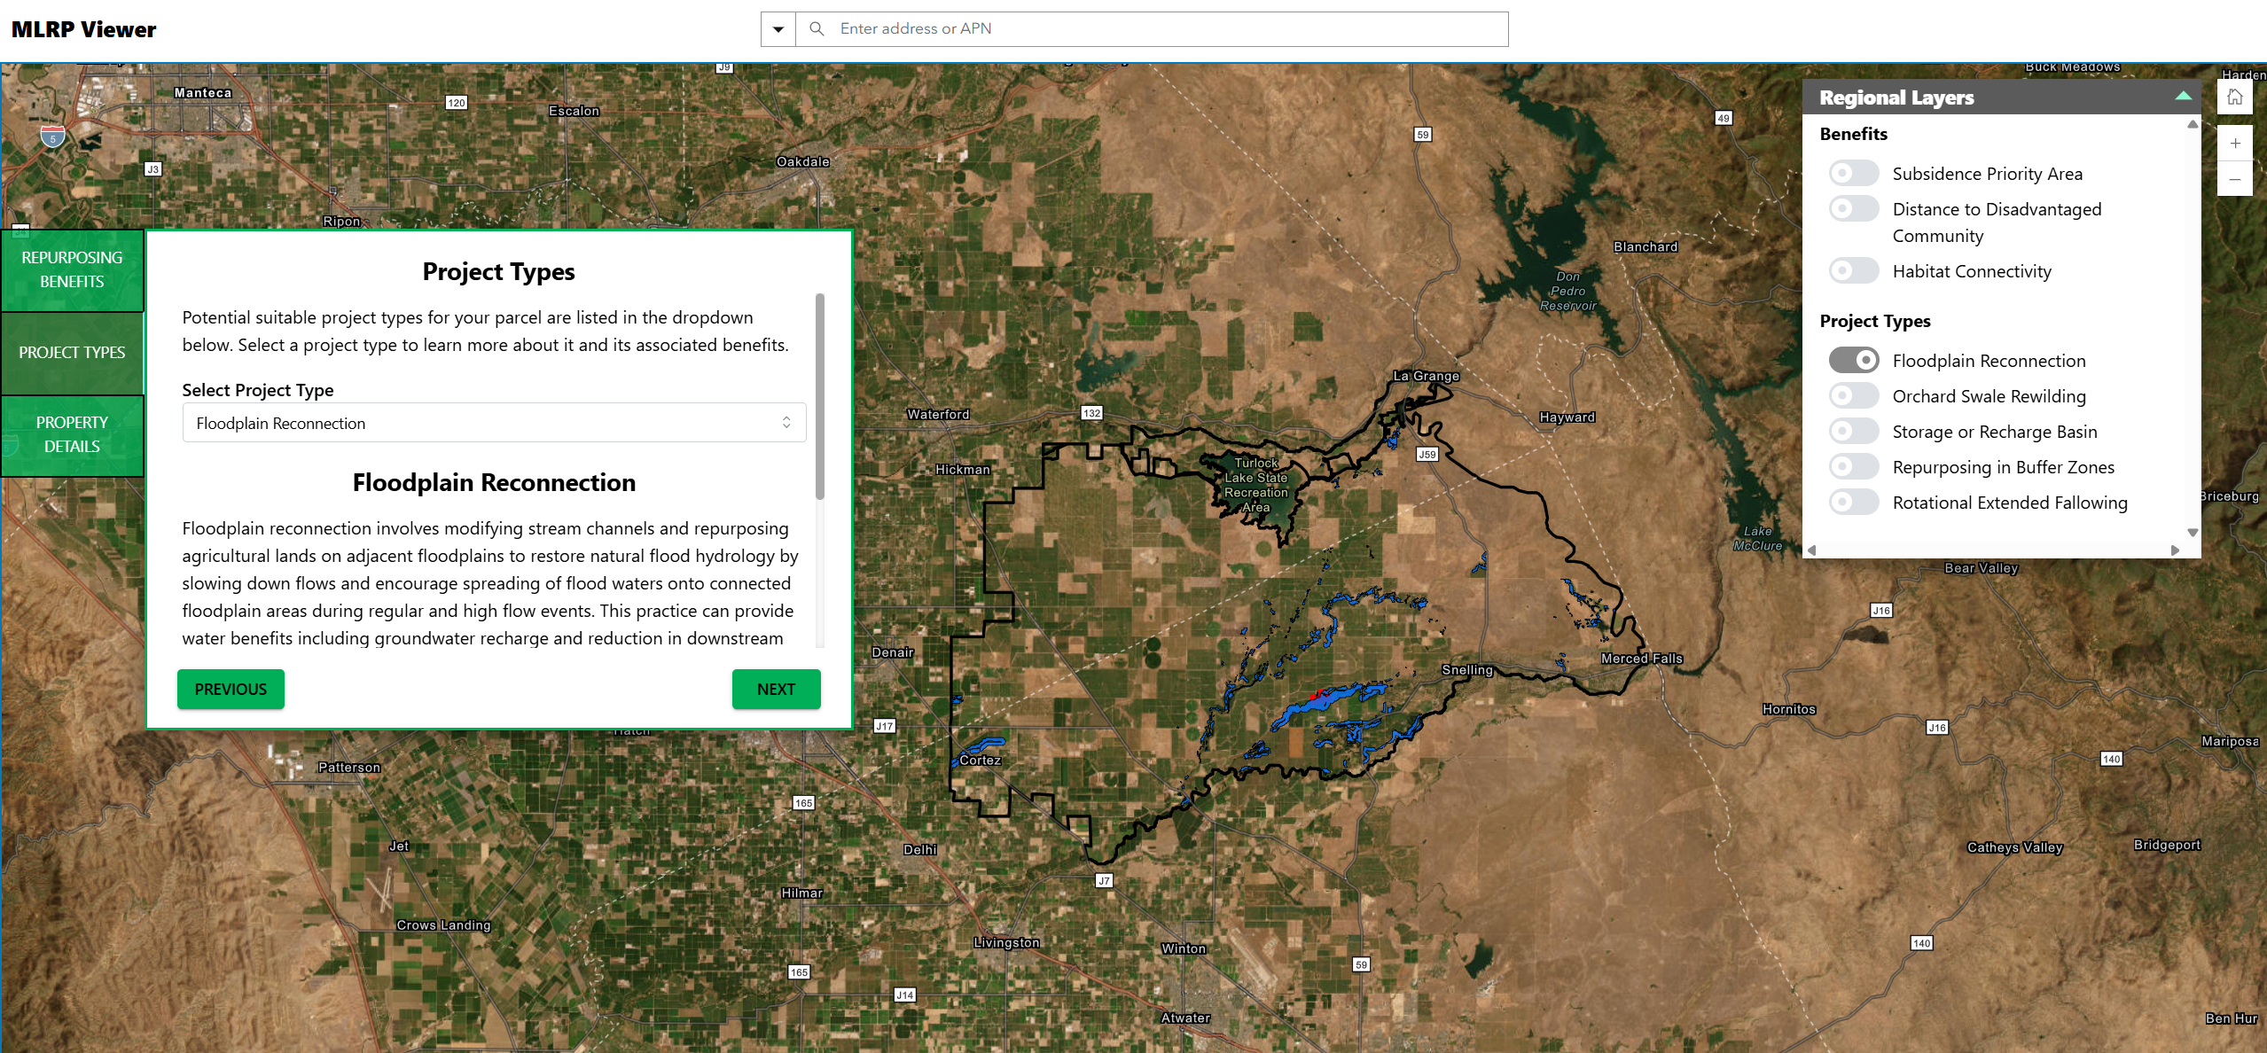This screenshot has height=1053, width=2267.
Task: Enable the Storage or Recharge Basin layer
Action: (x=1854, y=431)
